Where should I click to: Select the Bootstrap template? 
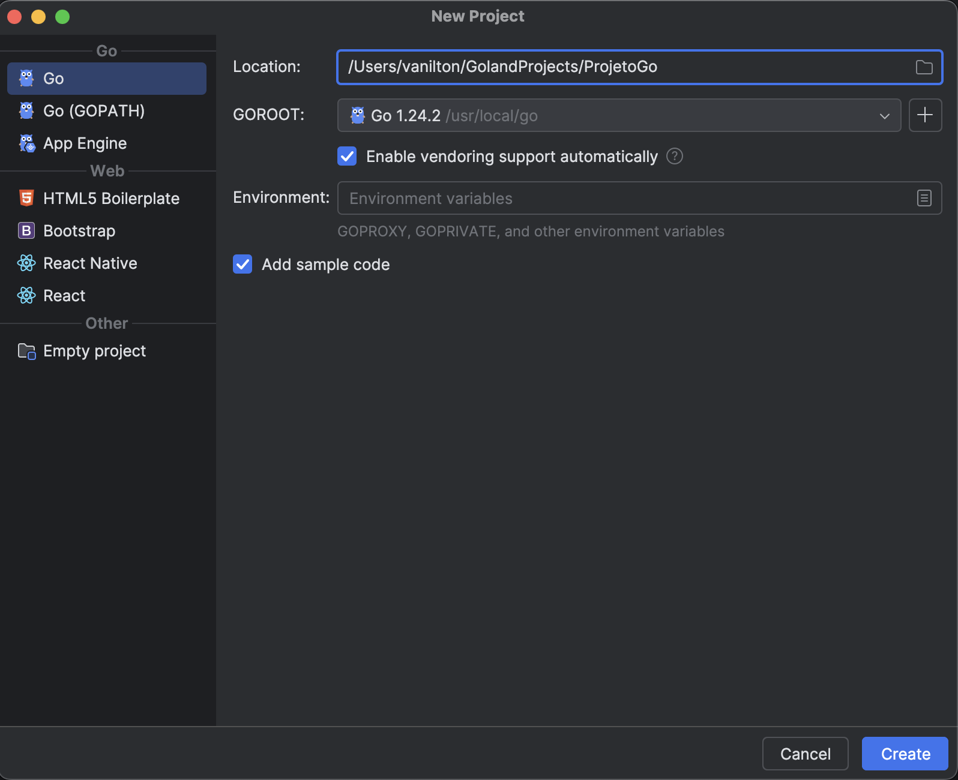(x=107, y=231)
